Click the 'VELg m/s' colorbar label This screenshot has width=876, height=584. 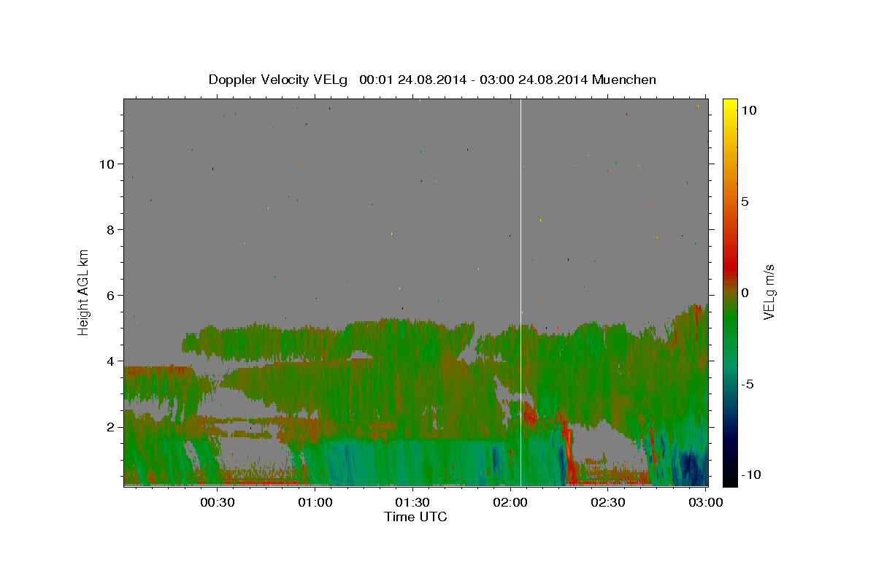pos(769,291)
